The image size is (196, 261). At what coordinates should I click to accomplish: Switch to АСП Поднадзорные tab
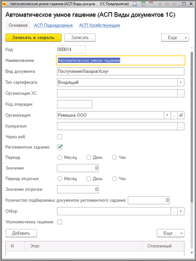53,25
